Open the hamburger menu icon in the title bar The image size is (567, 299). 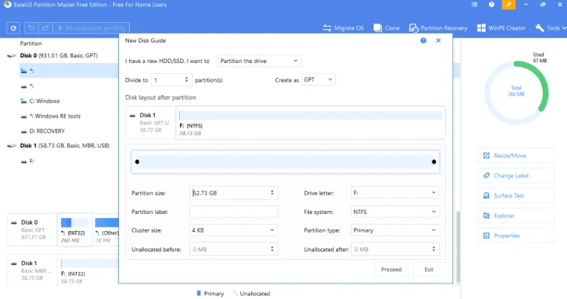coord(474,5)
